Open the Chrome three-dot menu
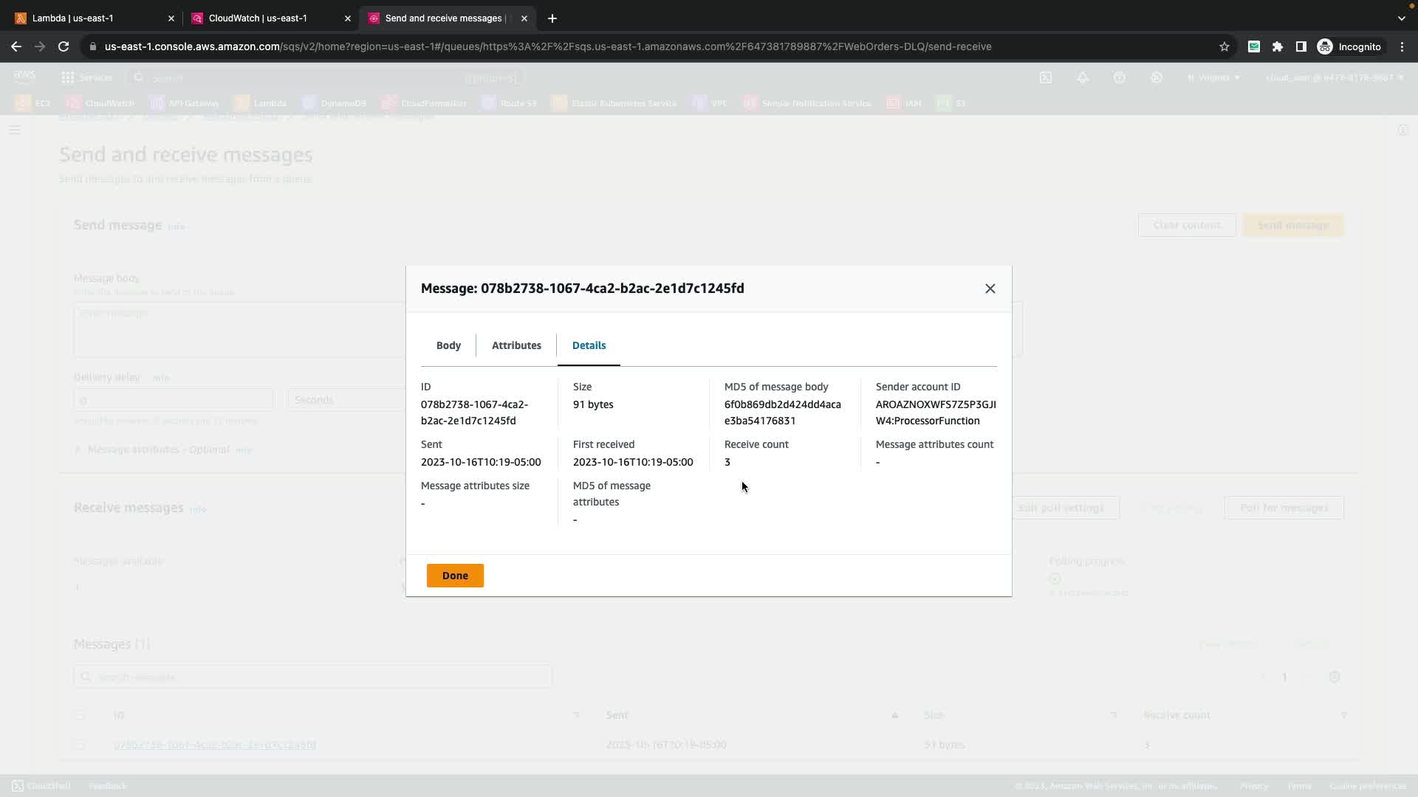The width and height of the screenshot is (1418, 797). (x=1402, y=46)
